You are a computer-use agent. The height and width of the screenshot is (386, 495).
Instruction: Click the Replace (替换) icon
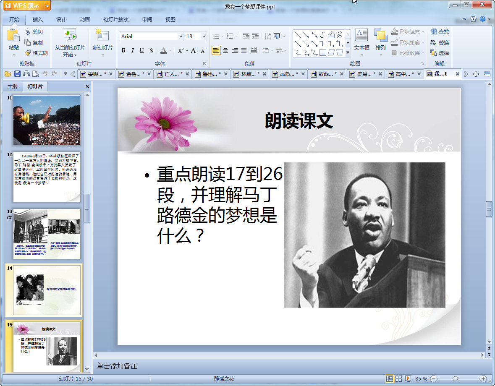click(434, 42)
